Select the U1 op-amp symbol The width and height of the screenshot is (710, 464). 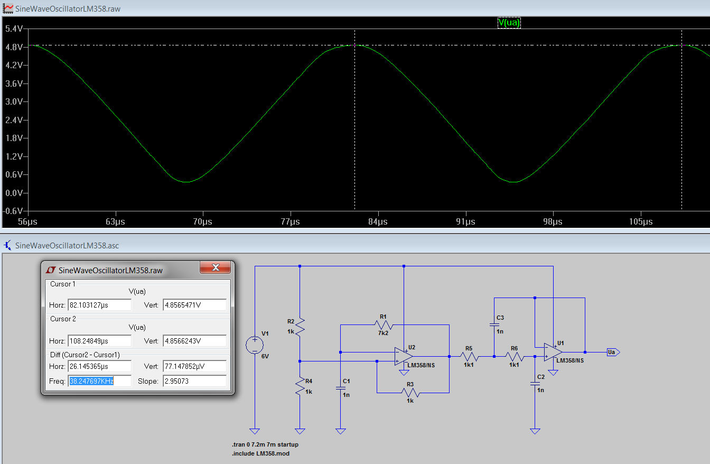(553, 352)
